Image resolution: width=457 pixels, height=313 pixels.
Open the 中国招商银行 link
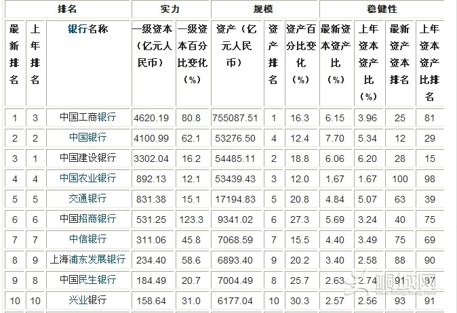87,219
